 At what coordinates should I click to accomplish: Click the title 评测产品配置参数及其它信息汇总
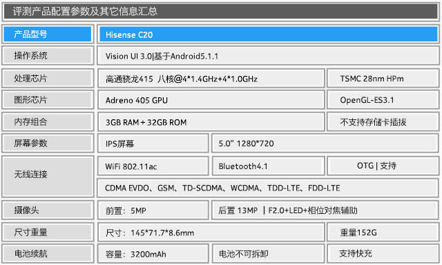coord(221,11)
